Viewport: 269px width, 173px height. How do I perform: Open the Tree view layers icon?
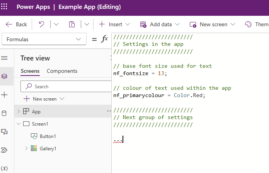click(4, 76)
